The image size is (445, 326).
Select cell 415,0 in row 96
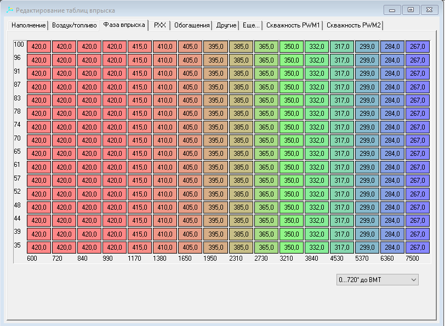click(140, 60)
